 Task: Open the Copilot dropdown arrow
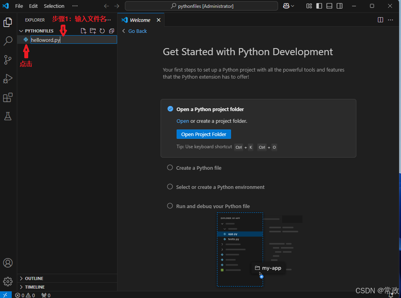[x=293, y=6]
